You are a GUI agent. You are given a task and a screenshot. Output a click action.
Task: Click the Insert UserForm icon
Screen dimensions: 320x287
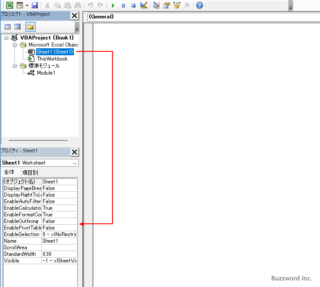(20, 5)
